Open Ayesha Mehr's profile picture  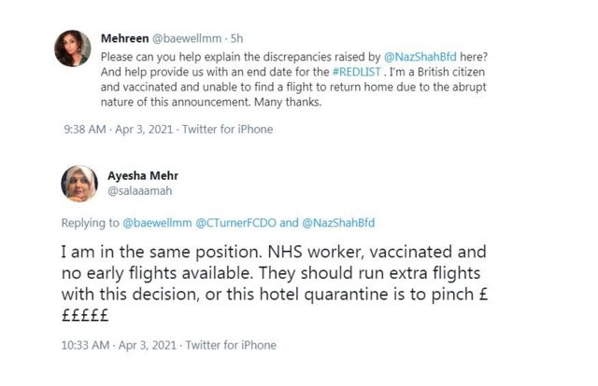[80, 184]
